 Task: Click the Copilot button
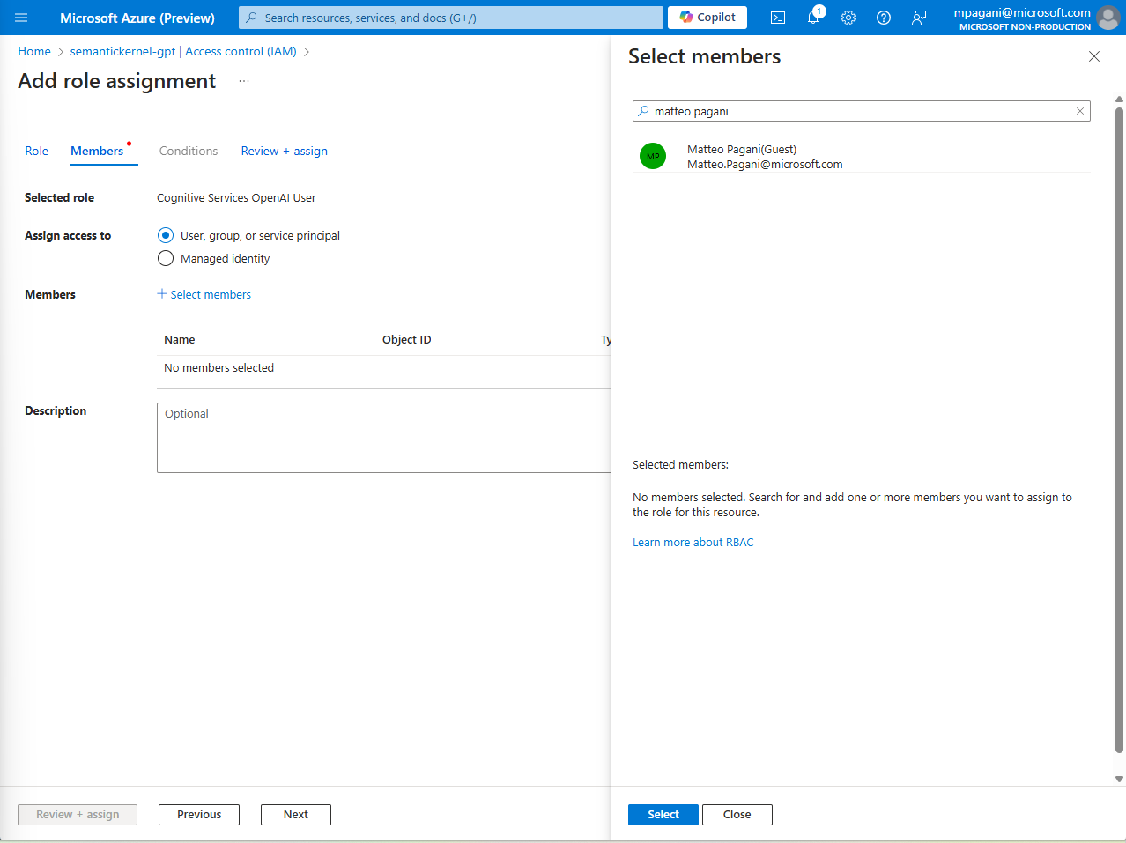[x=707, y=18]
